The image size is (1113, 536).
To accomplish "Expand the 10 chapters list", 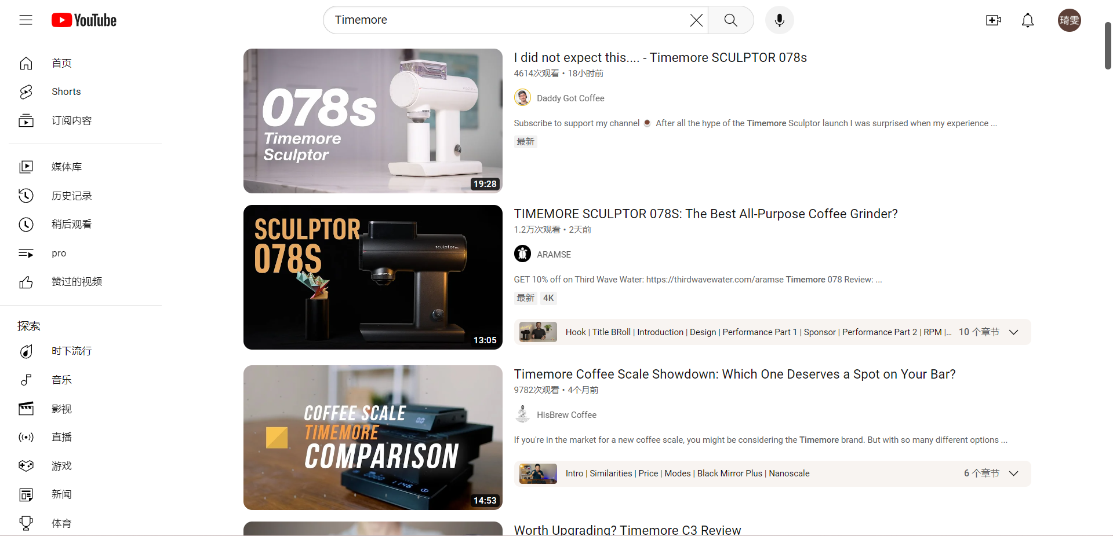I will (1013, 332).
